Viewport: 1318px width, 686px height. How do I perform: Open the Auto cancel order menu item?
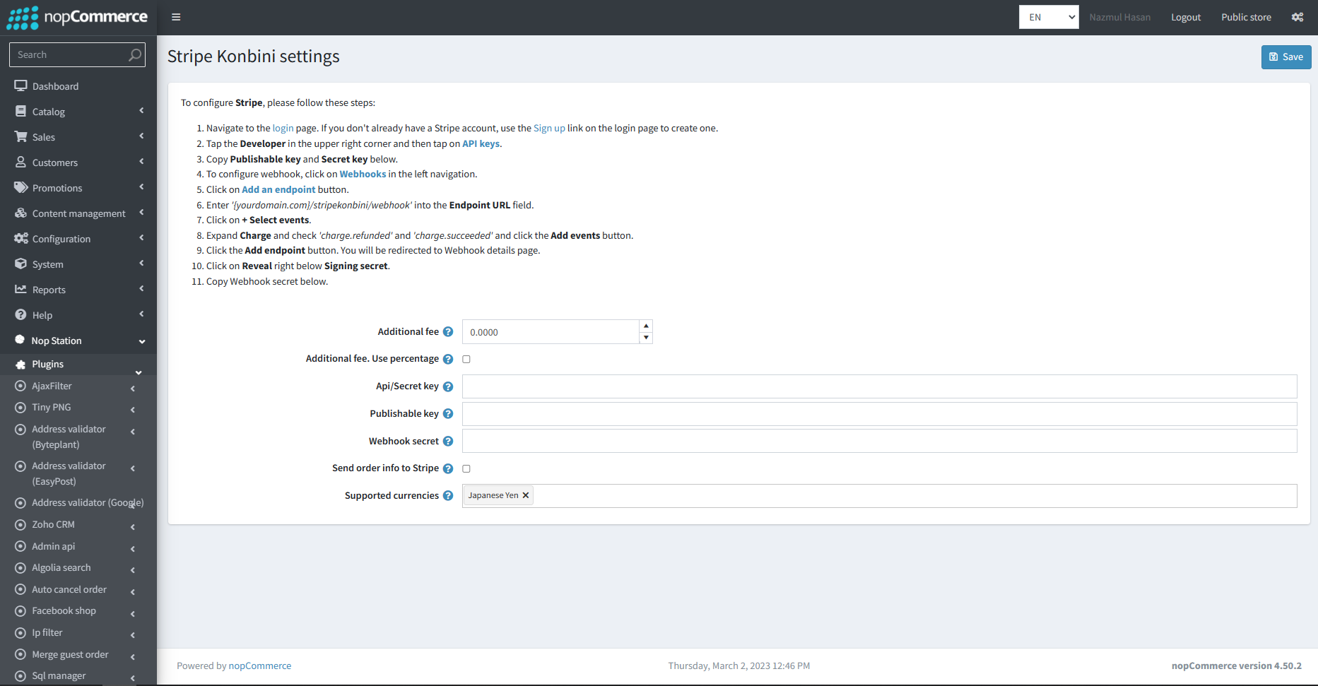point(69,589)
